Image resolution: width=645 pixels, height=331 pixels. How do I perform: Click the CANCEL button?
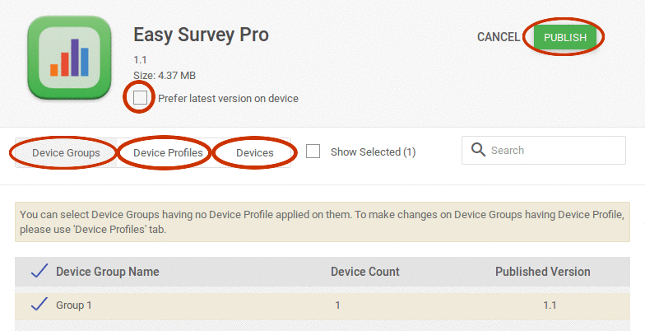499,37
